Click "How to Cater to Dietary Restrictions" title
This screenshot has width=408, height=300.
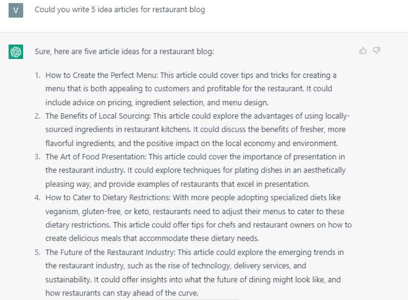coord(109,197)
